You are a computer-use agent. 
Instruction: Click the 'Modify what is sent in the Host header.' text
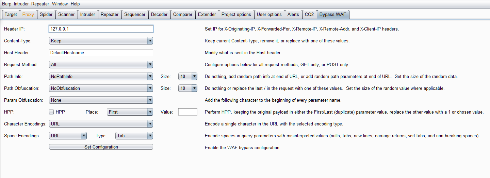tap(243, 53)
